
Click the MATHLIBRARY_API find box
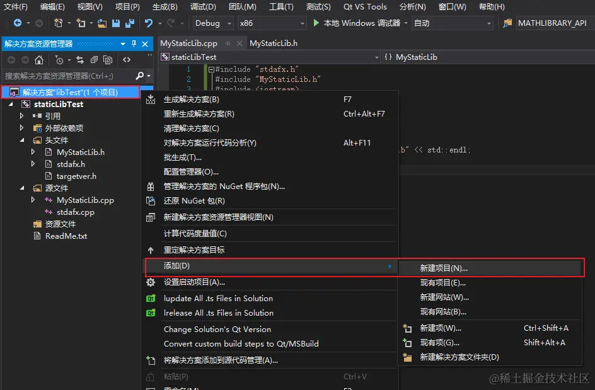[x=554, y=23]
